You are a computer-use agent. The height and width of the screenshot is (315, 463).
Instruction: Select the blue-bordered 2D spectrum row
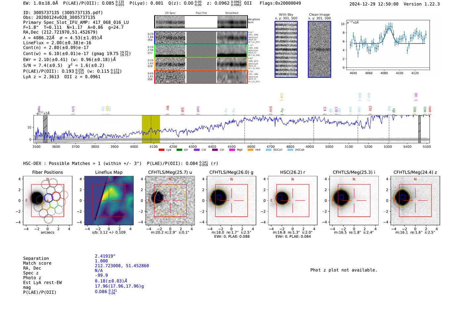pyautogui.click(x=201, y=38)
